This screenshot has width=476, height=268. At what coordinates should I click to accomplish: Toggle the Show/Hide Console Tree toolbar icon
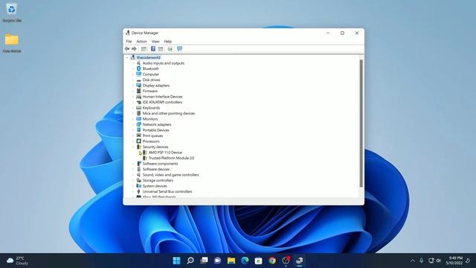(144, 48)
